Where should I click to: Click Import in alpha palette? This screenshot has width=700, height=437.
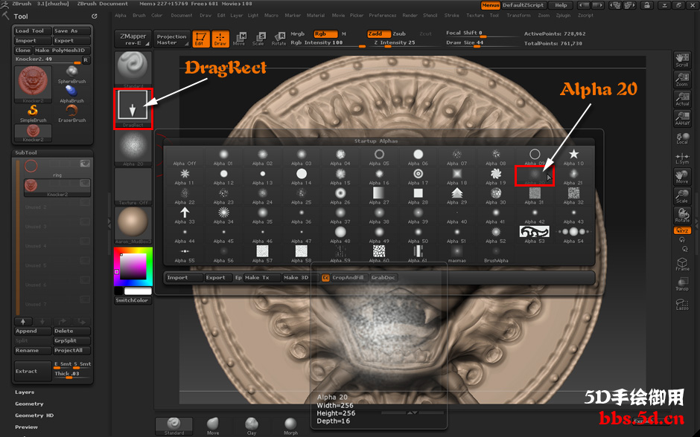tap(184, 277)
